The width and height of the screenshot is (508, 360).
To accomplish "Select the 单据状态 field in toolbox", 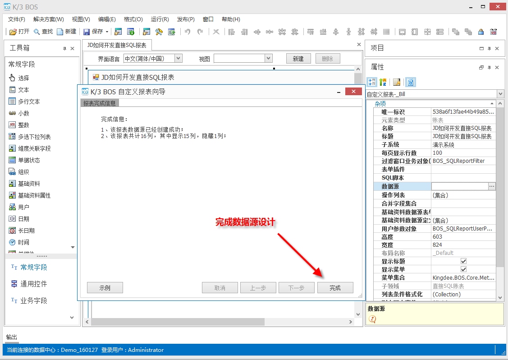I will (x=25, y=160).
